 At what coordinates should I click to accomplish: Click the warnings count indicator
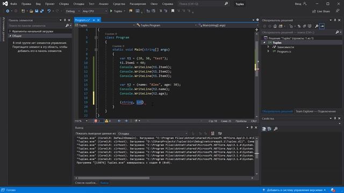click(108, 121)
